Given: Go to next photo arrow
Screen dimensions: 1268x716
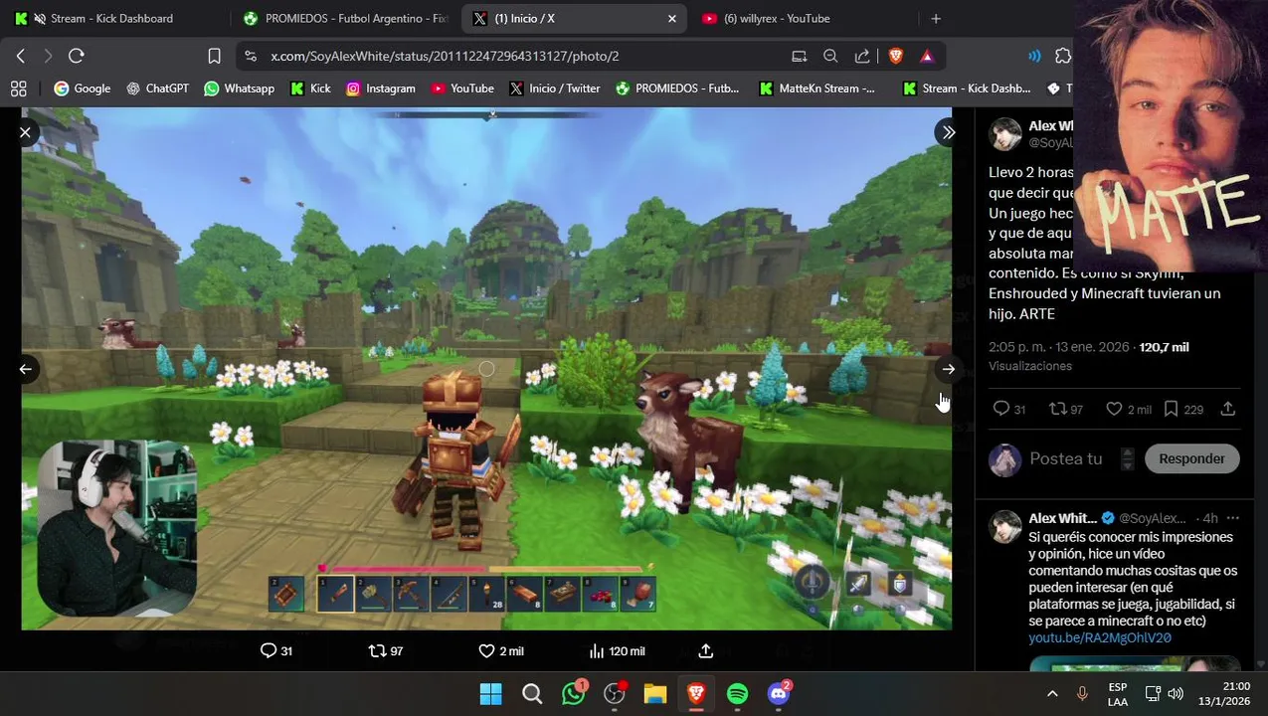Looking at the screenshot, I should pos(948,369).
